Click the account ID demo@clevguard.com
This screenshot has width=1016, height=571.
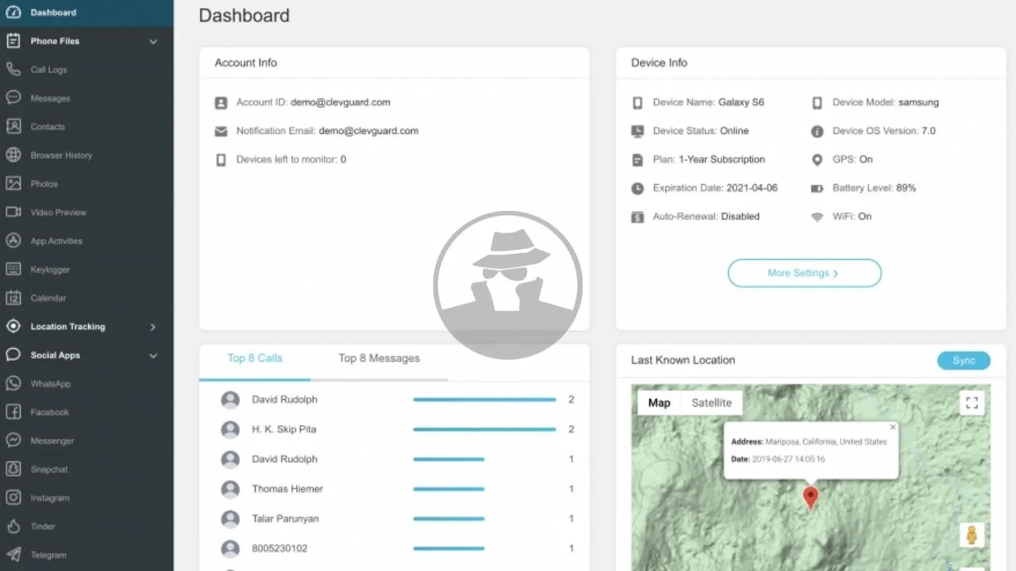341,102
